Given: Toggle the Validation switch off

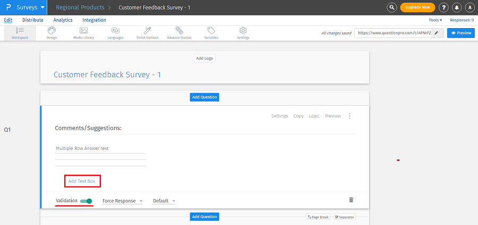Looking at the screenshot, I should point(86,201).
